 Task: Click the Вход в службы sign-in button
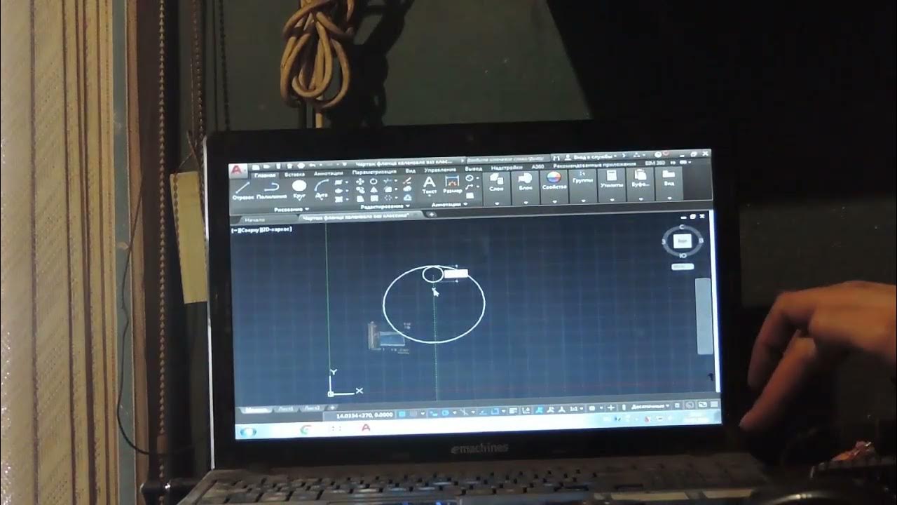click(x=591, y=156)
